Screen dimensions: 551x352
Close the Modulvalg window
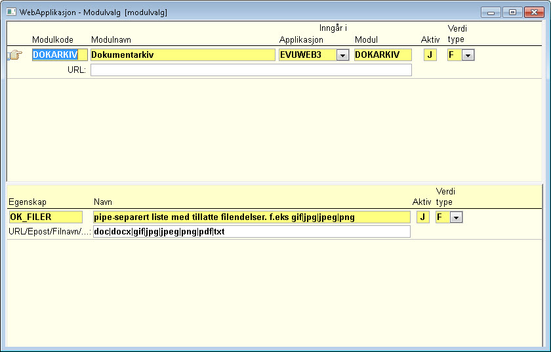pos(534,12)
